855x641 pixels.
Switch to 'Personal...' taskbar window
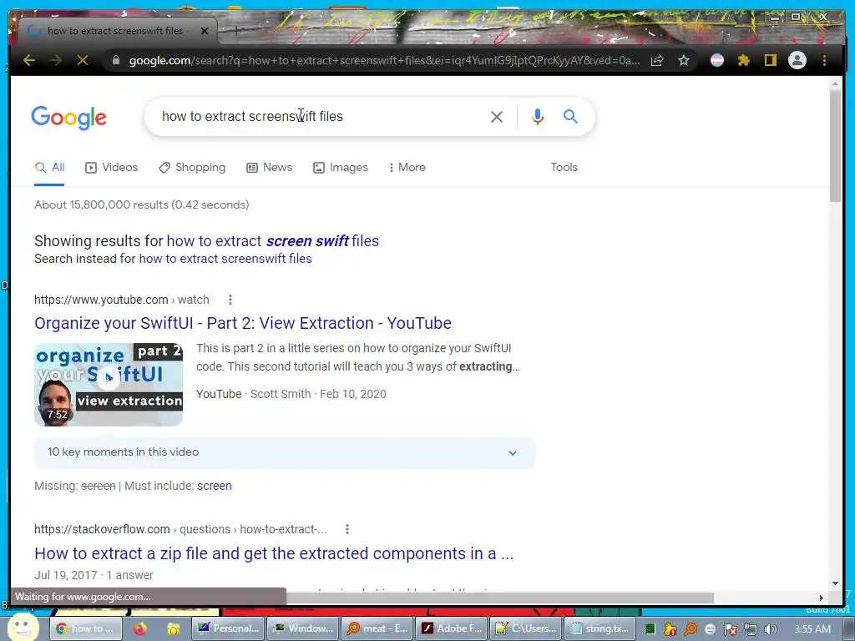coord(229,628)
